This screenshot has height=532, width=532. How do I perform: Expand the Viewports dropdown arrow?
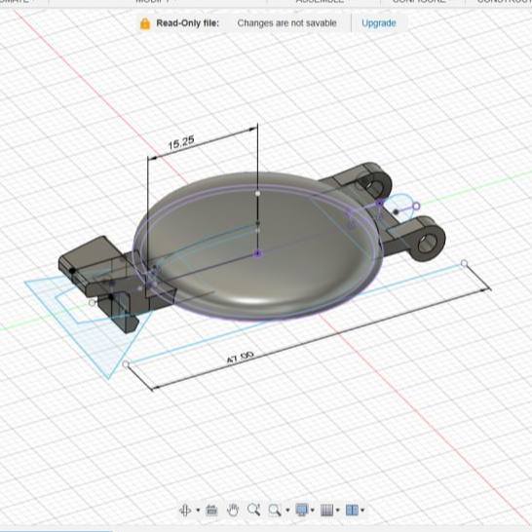362,510
